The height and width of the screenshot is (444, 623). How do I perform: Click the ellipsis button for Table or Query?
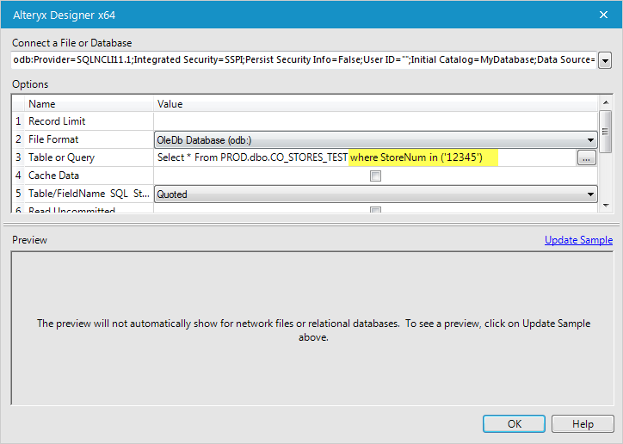coord(587,158)
